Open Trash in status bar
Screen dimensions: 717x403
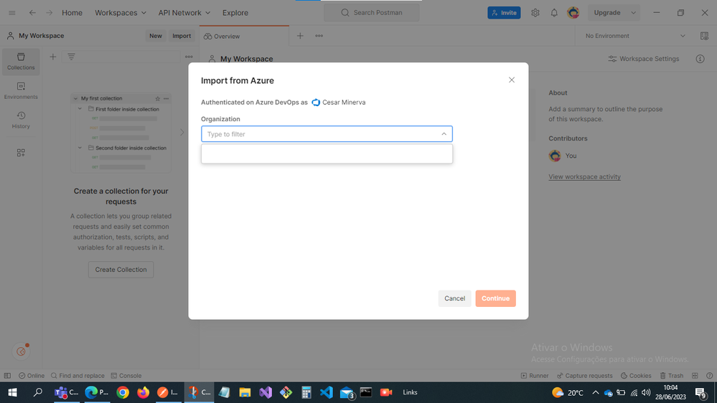pyautogui.click(x=672, y=376)
